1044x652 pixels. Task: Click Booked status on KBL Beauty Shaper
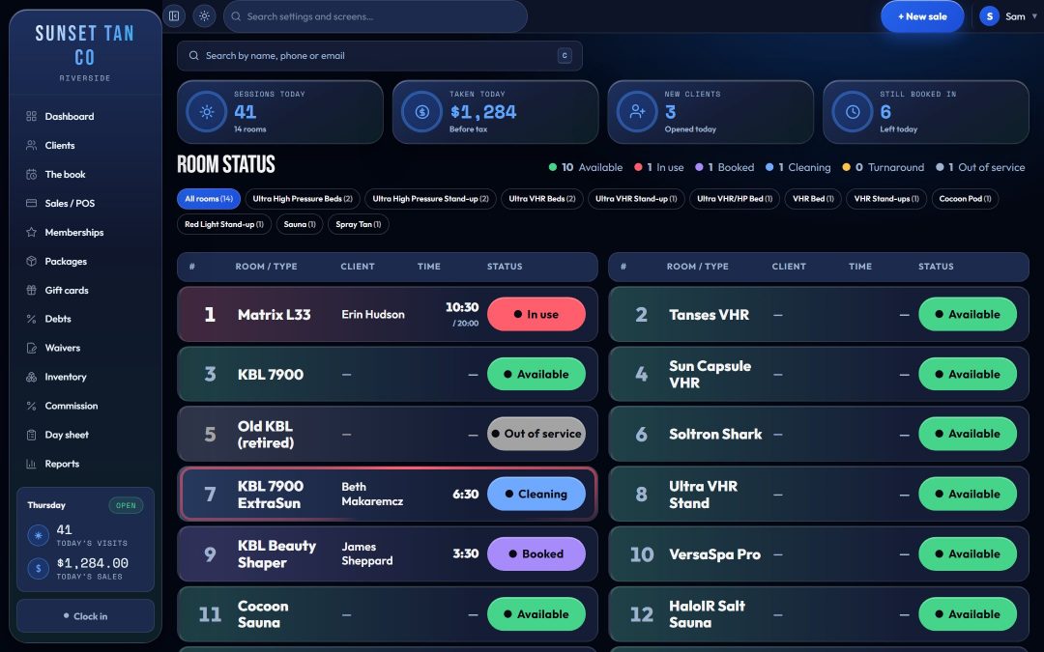point(536,553)
